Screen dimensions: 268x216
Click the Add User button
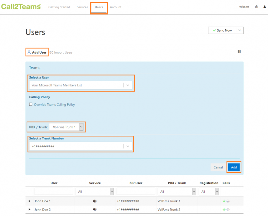pos(37,52)
